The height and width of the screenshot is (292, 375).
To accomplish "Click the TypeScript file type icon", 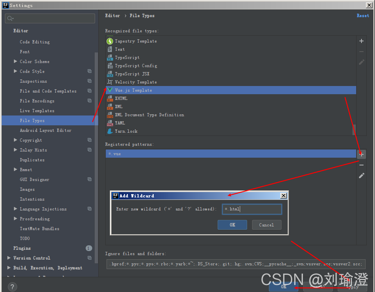I will [x=110, y=58].
